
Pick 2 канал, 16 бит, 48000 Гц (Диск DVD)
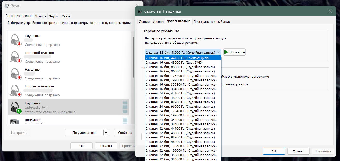(x=174, y=63)
